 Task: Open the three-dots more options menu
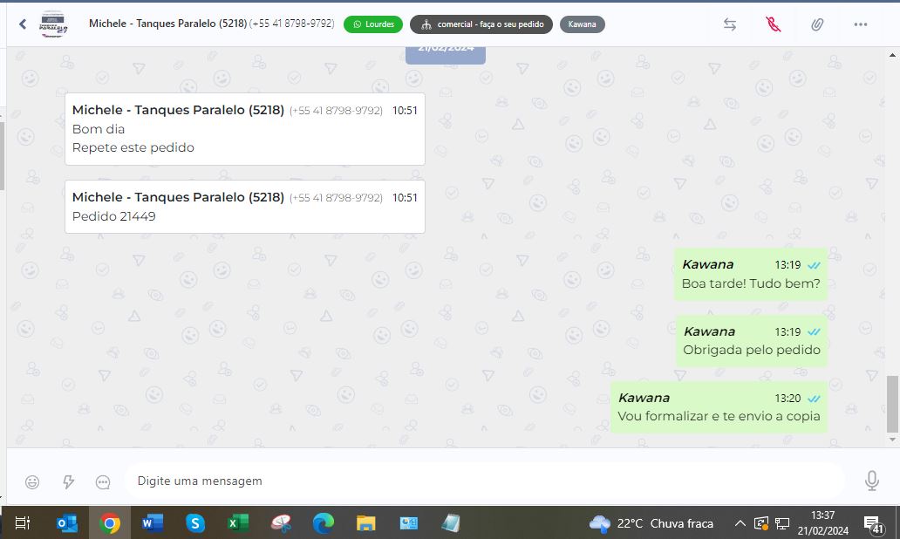point(861,24)
